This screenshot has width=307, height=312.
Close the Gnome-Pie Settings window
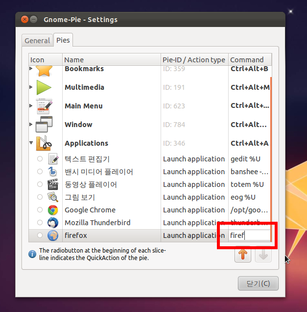pos(24,20)
